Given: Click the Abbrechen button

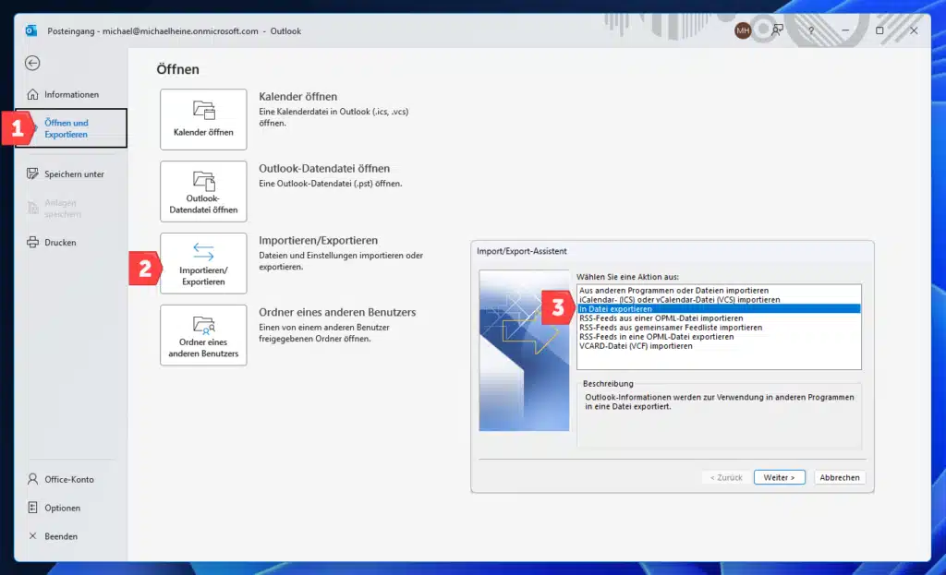Looking at the screenshot, I should click(x=839, y=477).
